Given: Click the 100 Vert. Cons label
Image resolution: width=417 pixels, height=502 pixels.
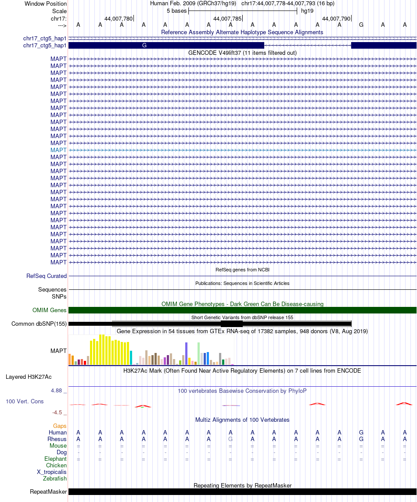Looking at the screenshot, I should 25,402.
